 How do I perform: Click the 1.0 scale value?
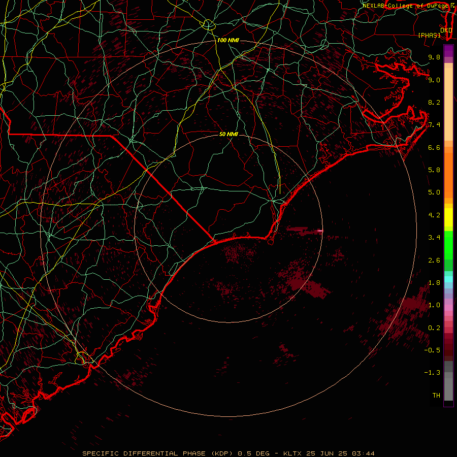[x=434, y=305]
